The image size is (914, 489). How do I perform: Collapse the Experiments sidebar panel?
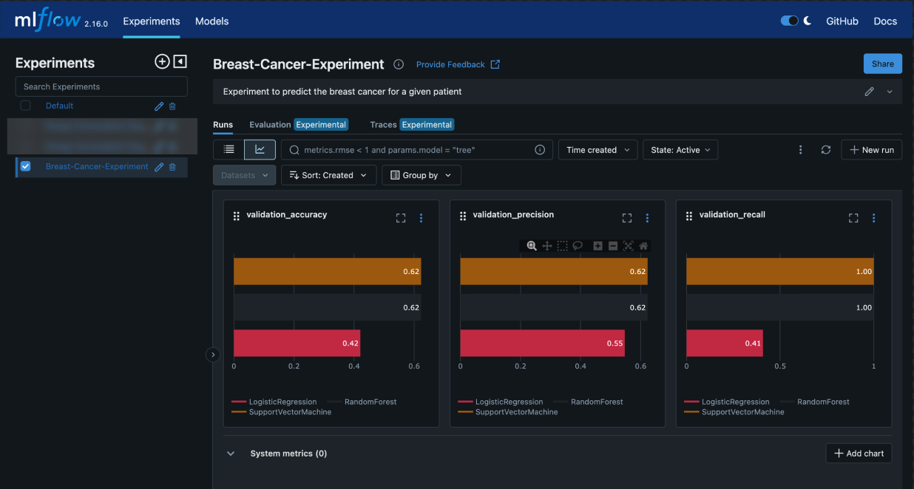180,62
